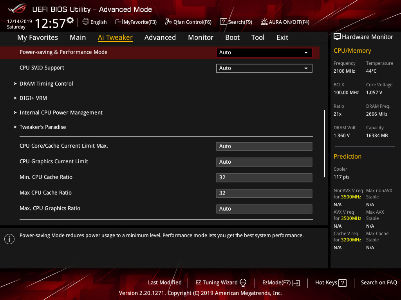This screenshot has width=401, height=300.
Task: Open Power-saving & Performance Mode dropdown
Action: tap(264, 53)
